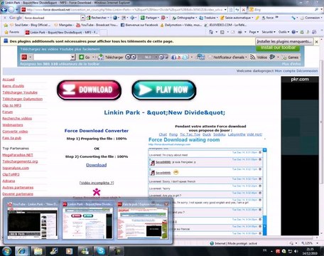Viewport: 324px width, 256px height.
Task: Click the Download link under Step 2
Action: coord(96,165)
